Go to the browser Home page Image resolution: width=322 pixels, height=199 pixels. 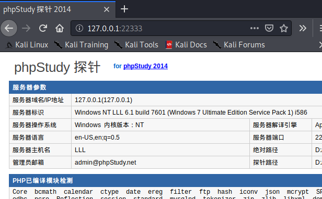pyautogui.click(x=60, y=28)
